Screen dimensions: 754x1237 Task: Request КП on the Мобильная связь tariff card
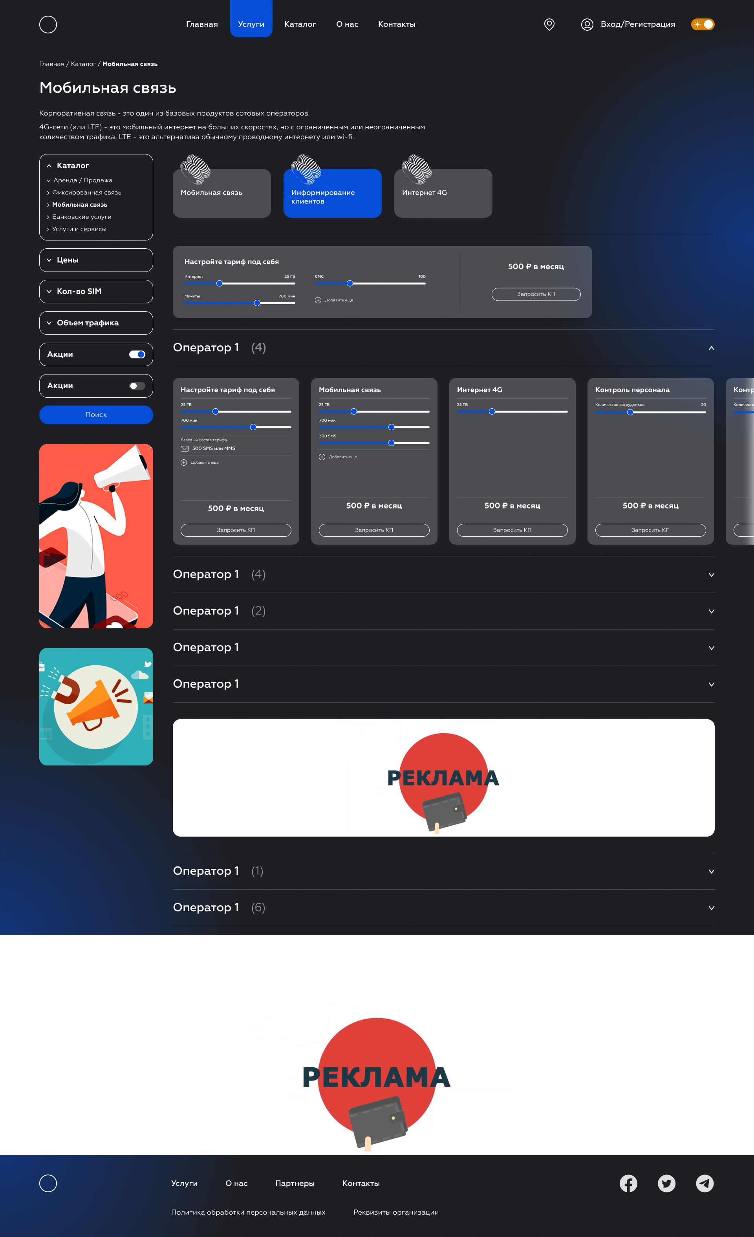(x=374, y=530)
